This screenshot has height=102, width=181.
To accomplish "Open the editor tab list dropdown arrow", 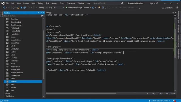I will (x=173, y=12).
